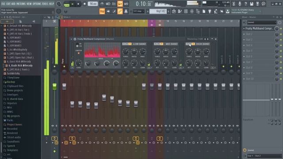Open the snap 1/2 step dropdown
The height and width of the screenshot is (159, 283).
pos(139,11)
